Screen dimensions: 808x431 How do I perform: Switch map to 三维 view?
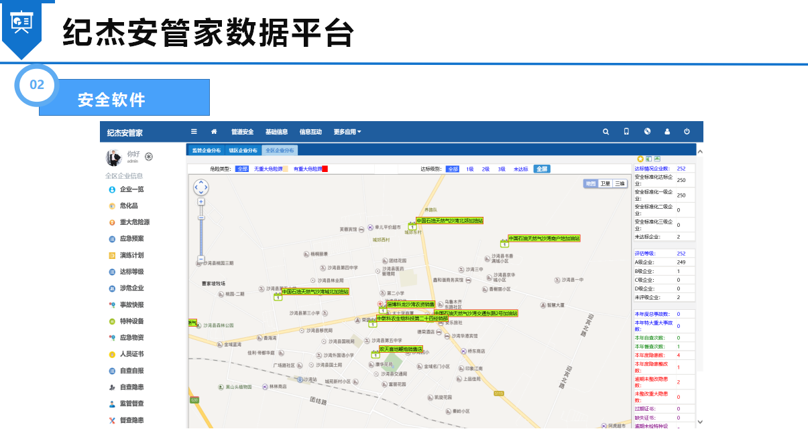pyautogui.click(x=620, y=183)
